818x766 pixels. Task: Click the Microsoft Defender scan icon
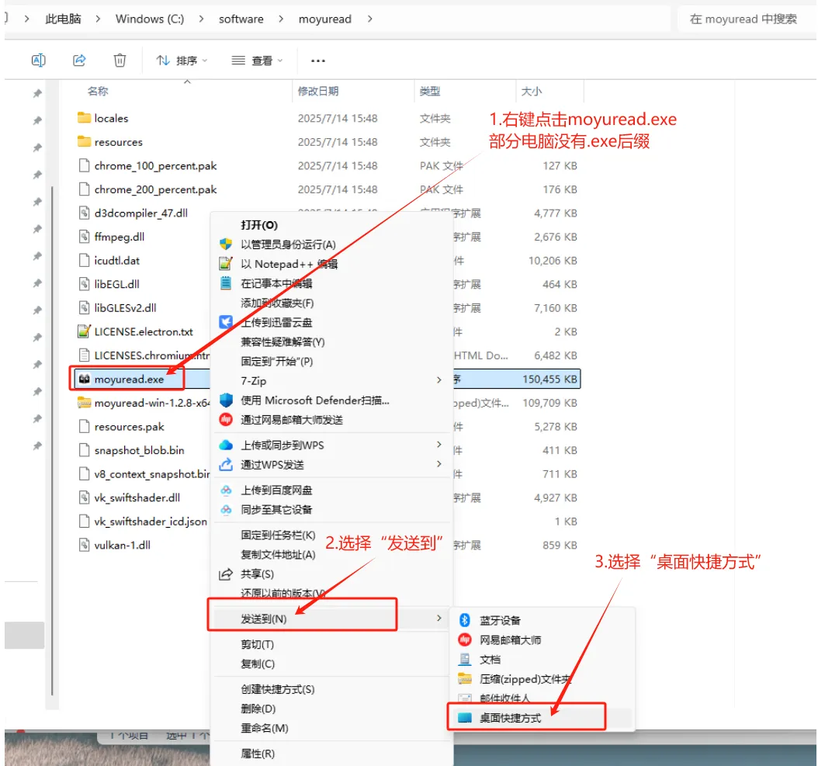pos(227,400)
